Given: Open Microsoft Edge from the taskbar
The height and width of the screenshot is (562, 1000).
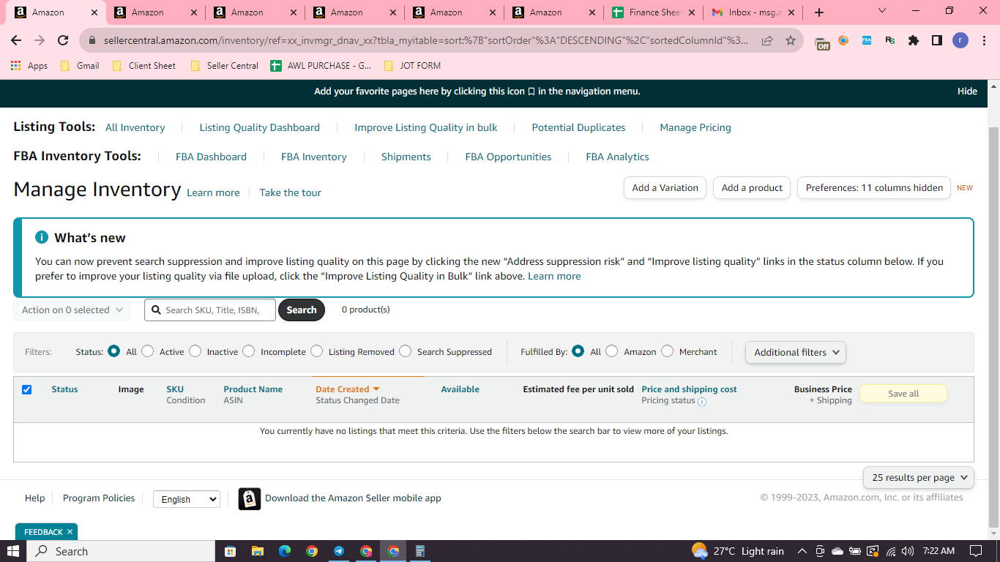Looking at the screenshot, I should click(285, 551).
